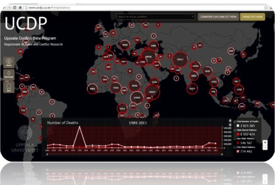The height and width of the screenshot is (185, 275).
Task: Toggle Non-State Violence checkbox
Action: pos(235,139)
